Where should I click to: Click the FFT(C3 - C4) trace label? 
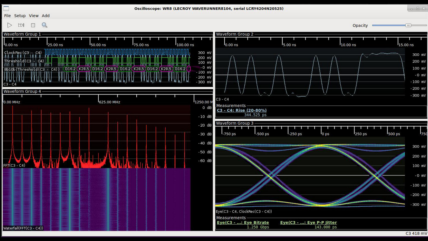tap(14, 165)
